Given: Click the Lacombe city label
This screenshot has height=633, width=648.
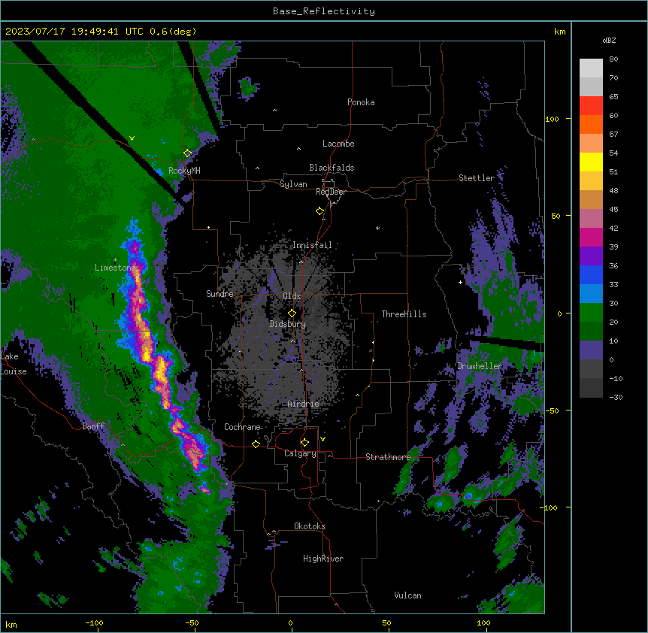Looking at the screenshot, I should point(338,144).
